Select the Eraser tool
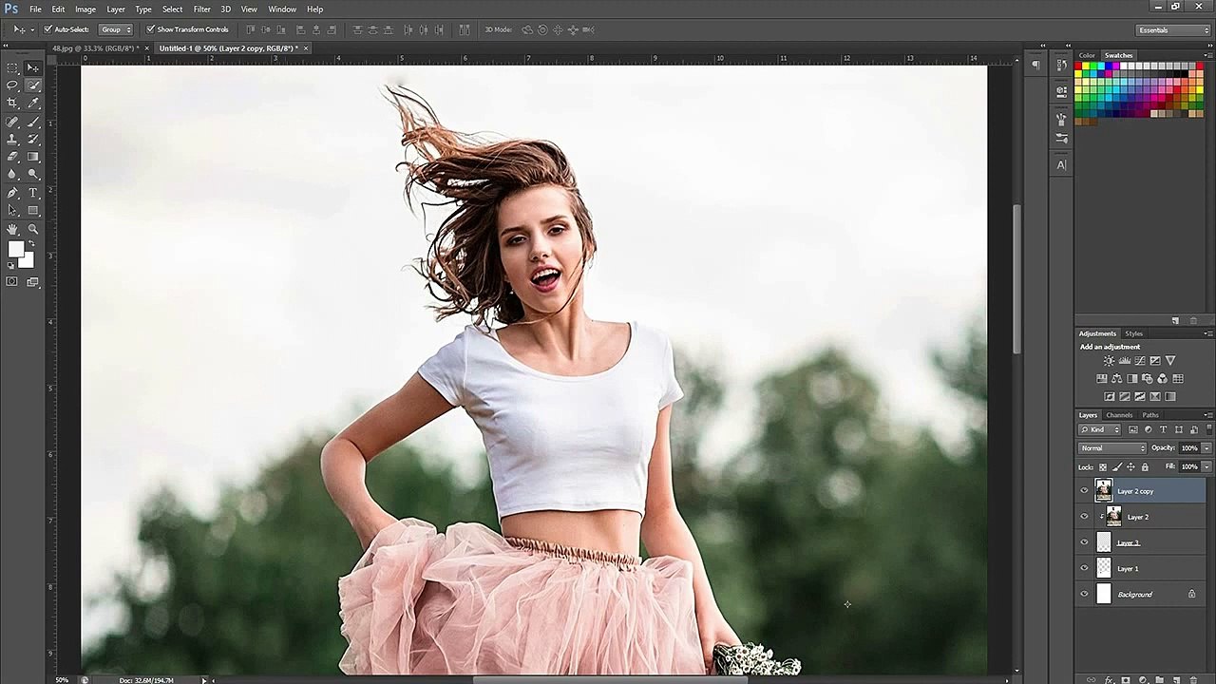This screenshot has height=684, width=1216. click(12, 157)
